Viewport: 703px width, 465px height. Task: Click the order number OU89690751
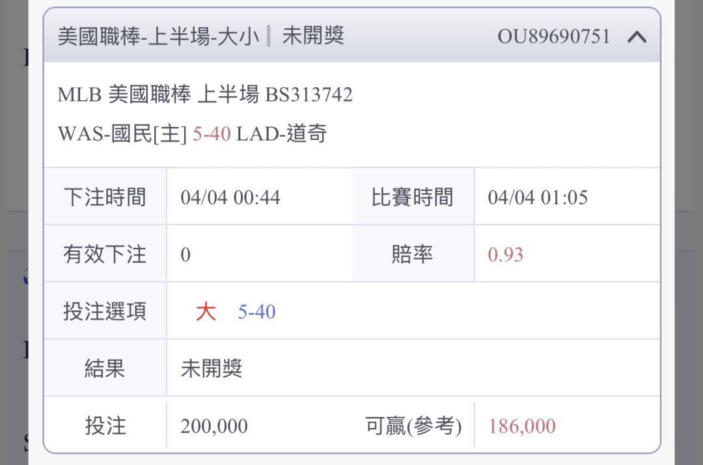click(554, 36)
